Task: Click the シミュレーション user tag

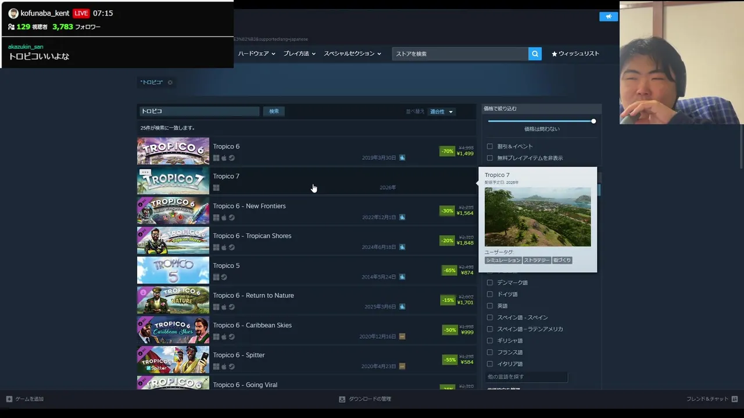Action: click(503, 260)
